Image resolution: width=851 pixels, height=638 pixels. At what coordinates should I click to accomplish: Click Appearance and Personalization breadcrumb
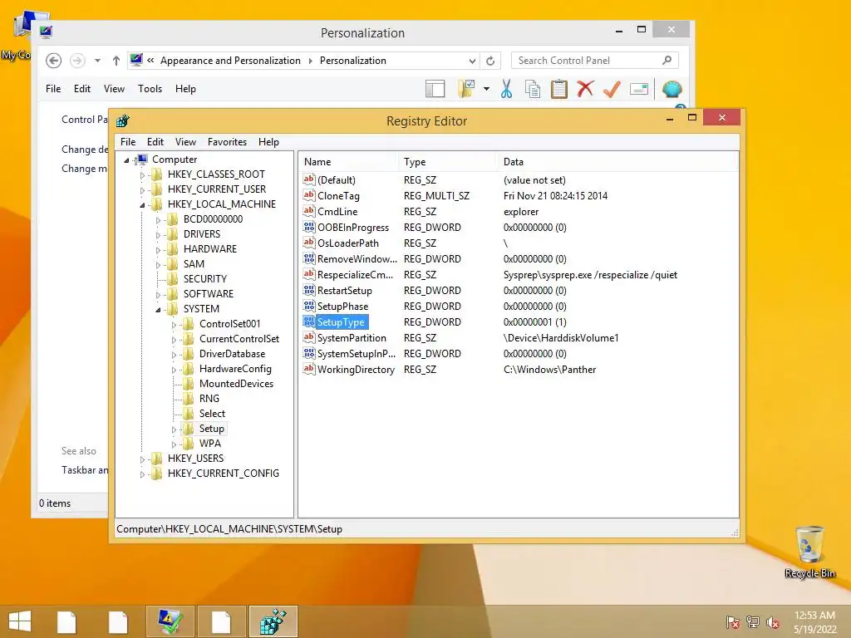[x=230, y=60]
